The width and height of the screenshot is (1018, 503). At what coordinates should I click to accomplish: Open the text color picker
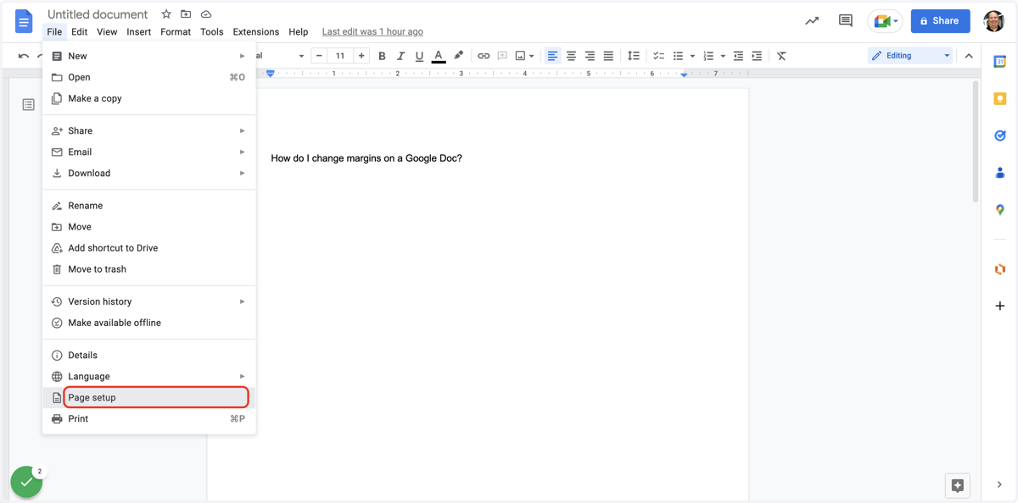tap(439, 56)
